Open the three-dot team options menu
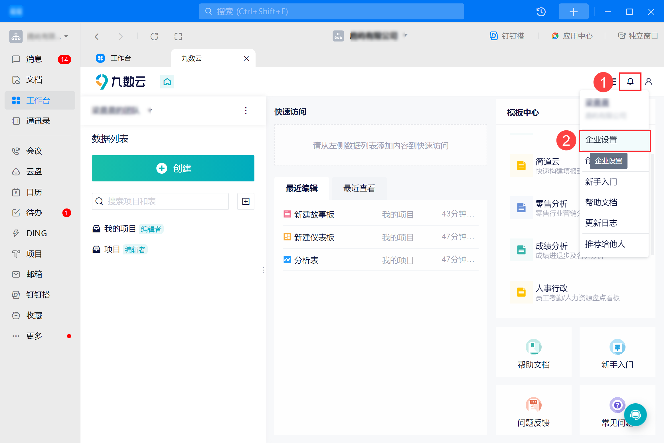The width and height of the screenshot is (664, 443). (246, 111)
